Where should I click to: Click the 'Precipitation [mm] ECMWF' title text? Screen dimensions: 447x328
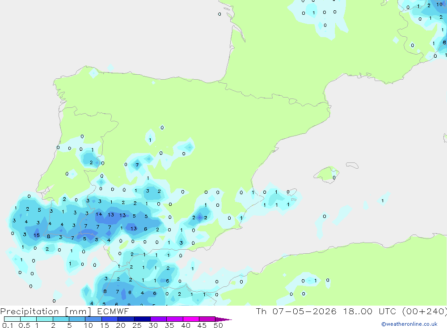pyautogui.click(x=64, y=311)
